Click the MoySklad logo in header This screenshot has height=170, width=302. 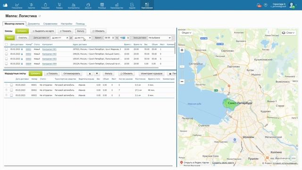point(5,5)
